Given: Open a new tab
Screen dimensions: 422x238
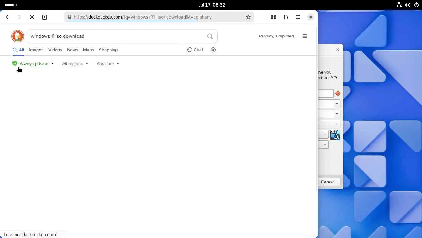Looking at the screenshot, I should (44, 17).
